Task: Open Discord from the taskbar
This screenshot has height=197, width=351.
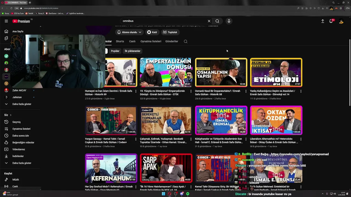Action: (x=182, y=194)
